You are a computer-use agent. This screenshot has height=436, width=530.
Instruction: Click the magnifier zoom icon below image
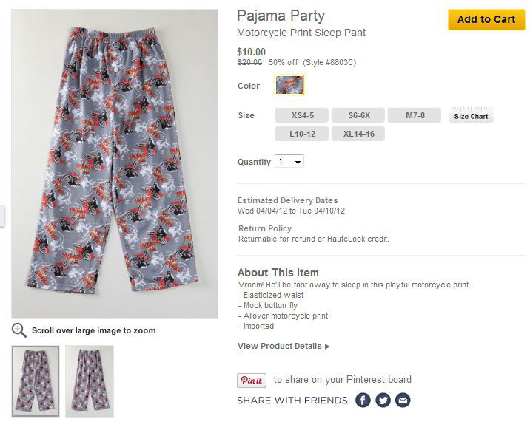19,330
